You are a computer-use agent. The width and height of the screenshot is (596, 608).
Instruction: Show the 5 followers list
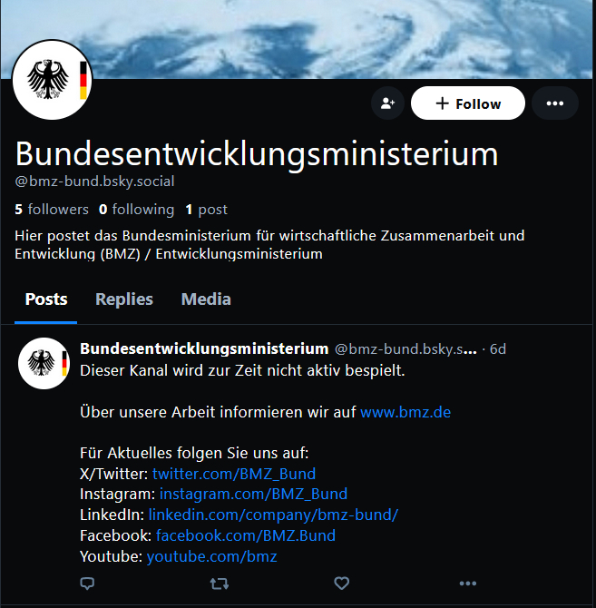click(x=52, y=210)
